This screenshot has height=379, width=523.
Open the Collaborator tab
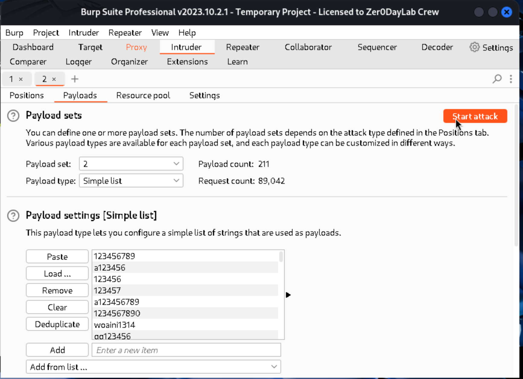[308, 47]
